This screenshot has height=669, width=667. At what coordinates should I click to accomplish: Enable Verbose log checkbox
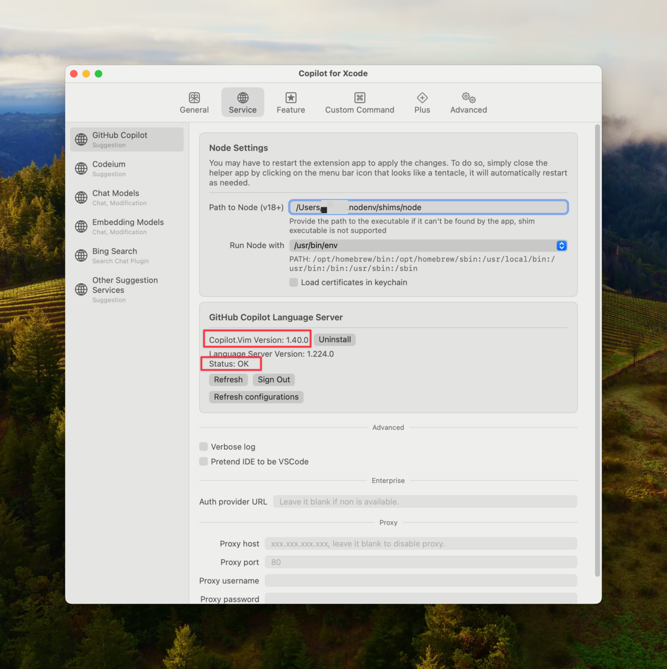click(x=204, y=447)
